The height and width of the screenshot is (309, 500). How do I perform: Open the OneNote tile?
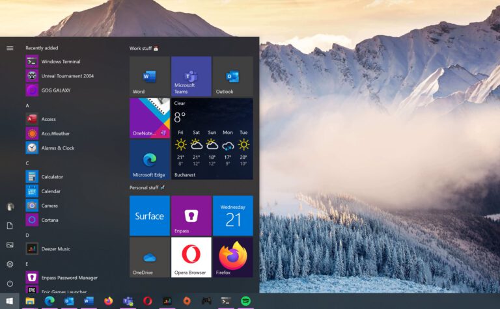pos(150,118)
